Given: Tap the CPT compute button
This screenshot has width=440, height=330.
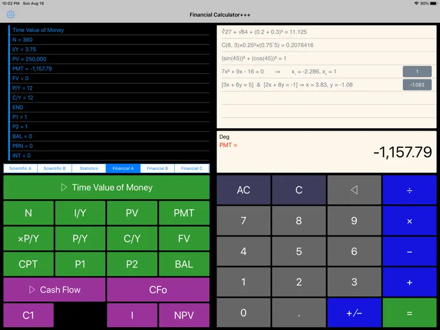Looking at the screenshot, I should [x=28, y=264].
